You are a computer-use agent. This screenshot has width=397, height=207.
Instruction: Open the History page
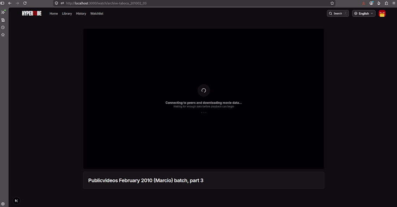81,14
